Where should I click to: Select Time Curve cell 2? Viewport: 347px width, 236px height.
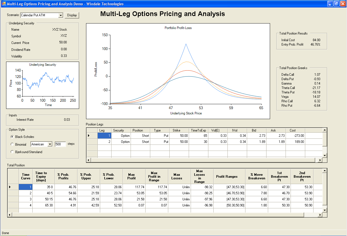click(x=26, y=193)
